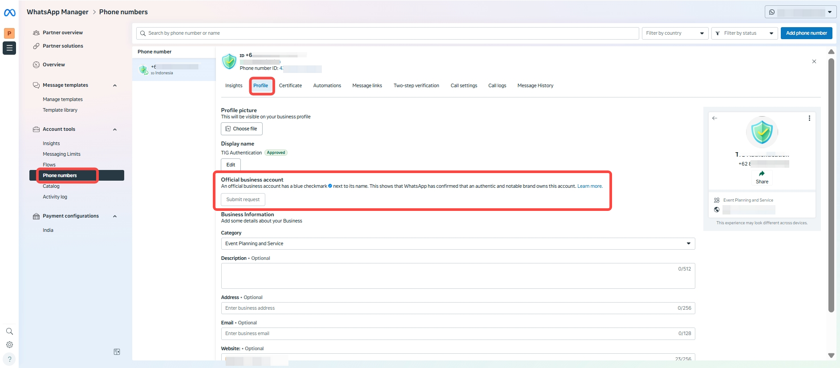Open the Category dropdown for Event Planning
Screen dimensions: 840x368
coord(458,244)
